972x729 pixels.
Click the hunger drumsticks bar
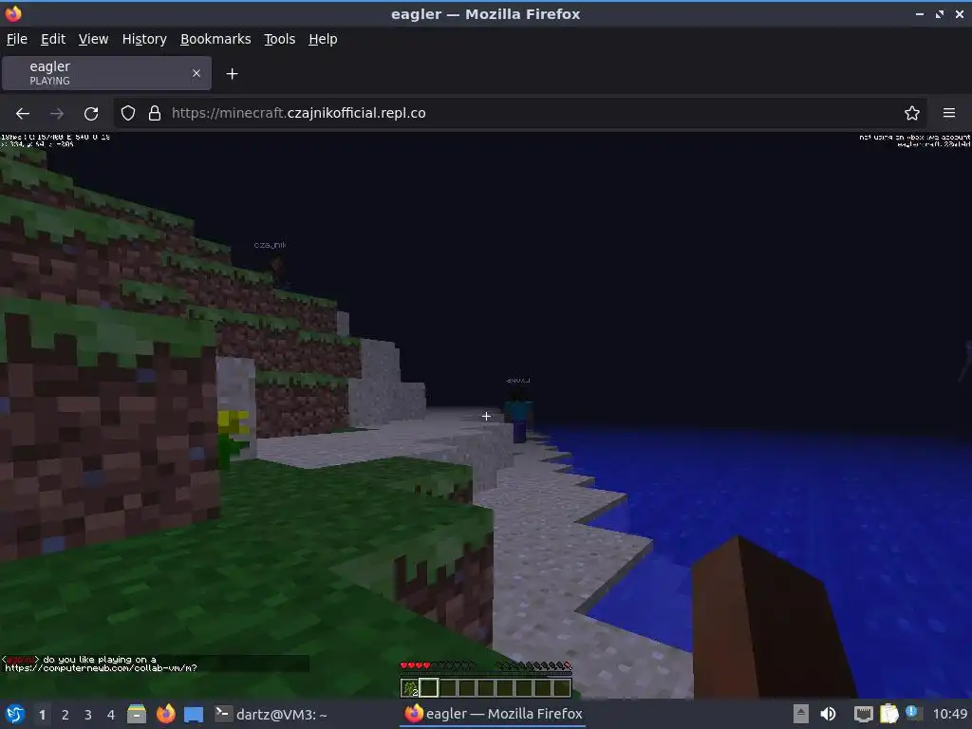(533, 665)
